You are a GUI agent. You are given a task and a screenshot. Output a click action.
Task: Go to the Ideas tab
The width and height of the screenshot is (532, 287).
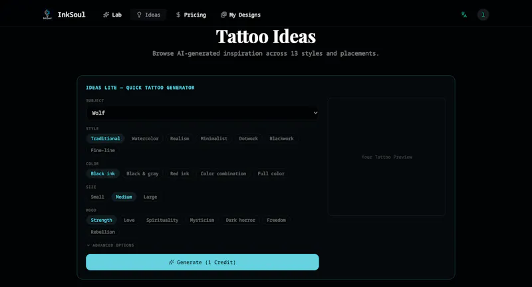148,15
